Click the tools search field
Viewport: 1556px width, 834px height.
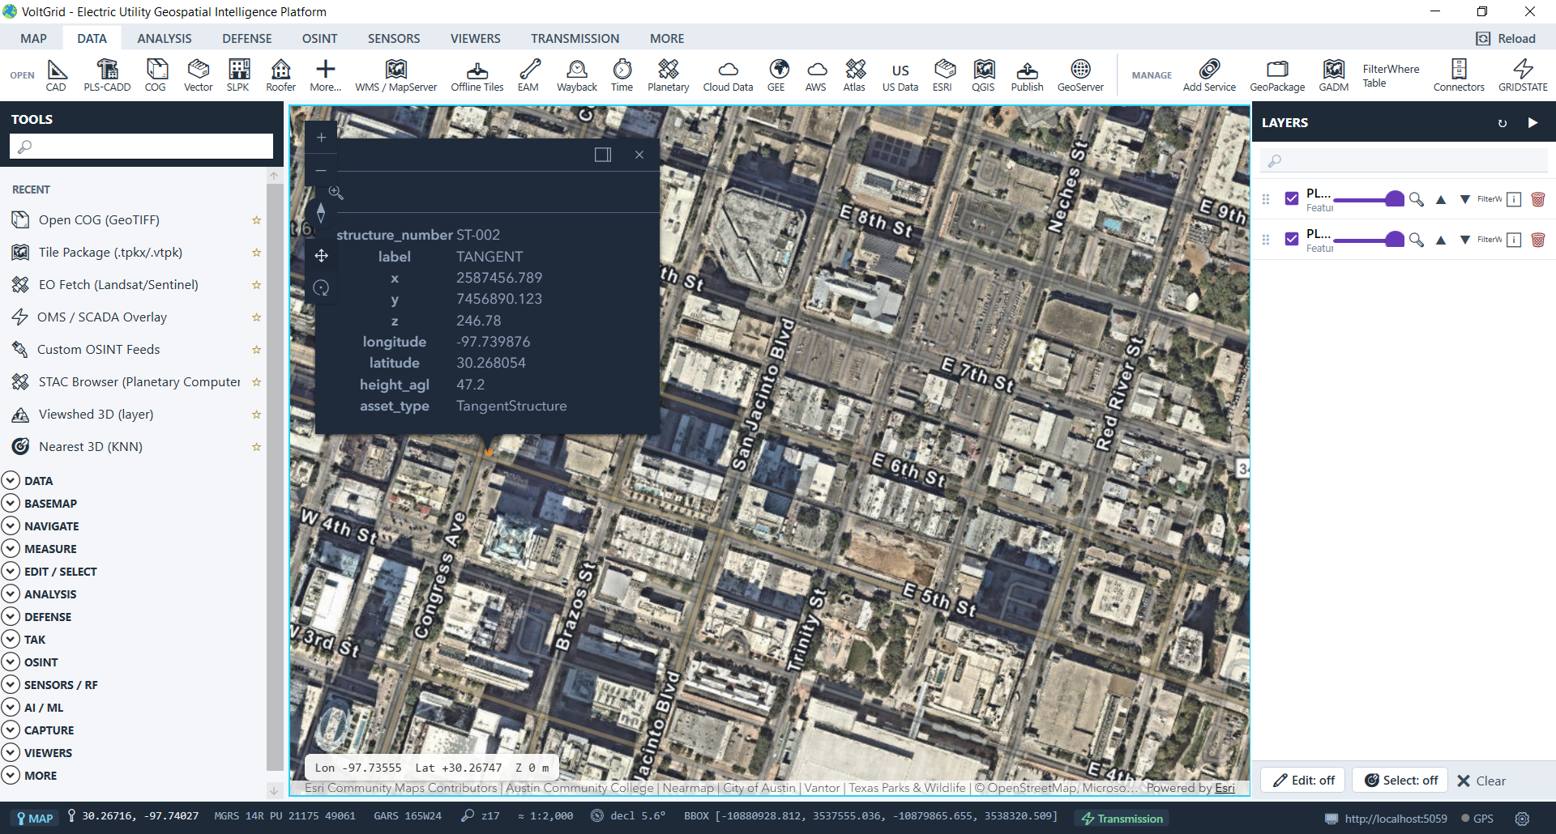[142, 147]
